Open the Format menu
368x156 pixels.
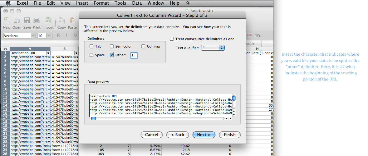click(x=101, y=3)
